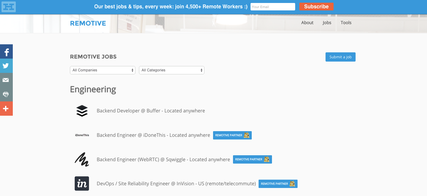Open the Backend Developer @ Buffer job
Viewport: 427px width, 196px height.
point(151,111)
